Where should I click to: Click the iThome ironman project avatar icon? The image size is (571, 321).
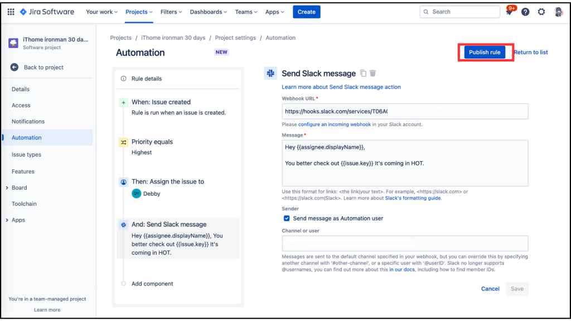[13, 43]
